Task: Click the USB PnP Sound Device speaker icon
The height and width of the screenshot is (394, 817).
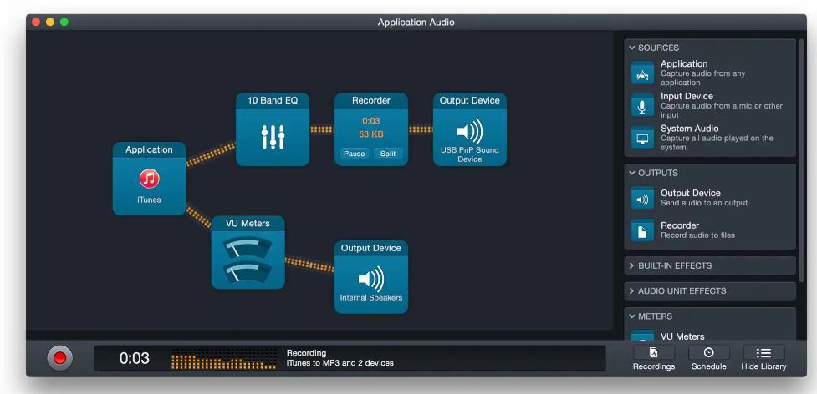Action: pos(469,132)
